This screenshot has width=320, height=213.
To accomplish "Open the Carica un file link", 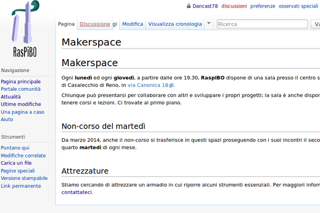I will pos(16,163).
